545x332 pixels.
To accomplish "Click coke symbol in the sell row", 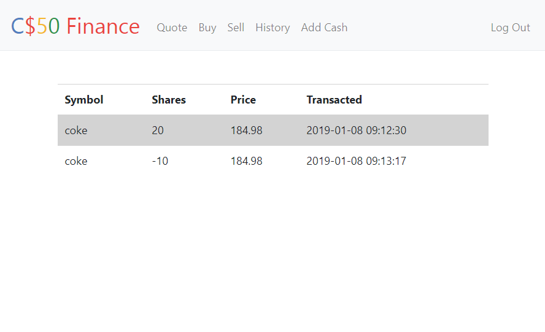I will [x=75, y=161].
